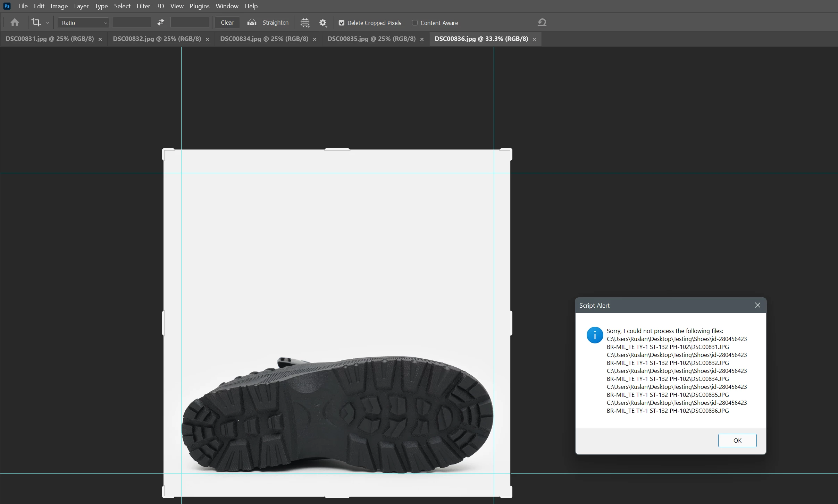Click the Home icon in options bar
Viewport: 838px width, 504px height.
(x=15, y=23)
